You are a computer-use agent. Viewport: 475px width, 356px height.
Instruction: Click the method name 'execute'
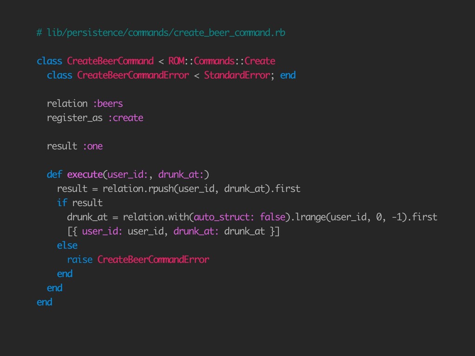pyautogui.click(x=85, y=174)
